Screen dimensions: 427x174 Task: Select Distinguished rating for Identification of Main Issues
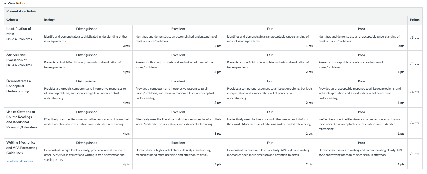pyautogui.click(x=87, y=38)
